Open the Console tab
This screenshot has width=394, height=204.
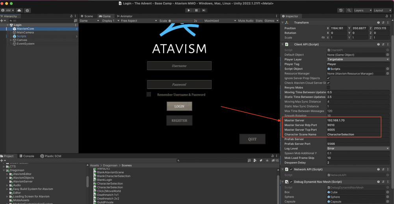[x=27, y=156]
